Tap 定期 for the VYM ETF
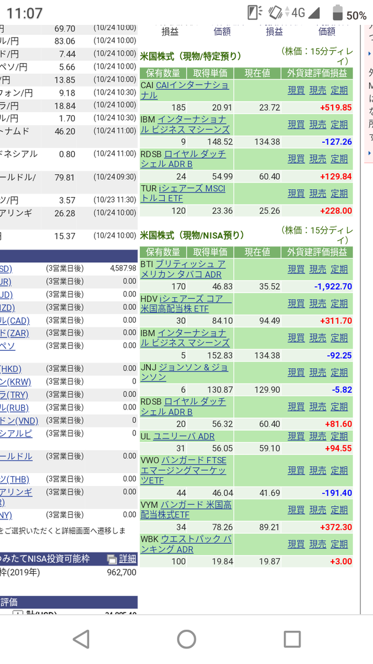373x664 pixels. [339, 510]
